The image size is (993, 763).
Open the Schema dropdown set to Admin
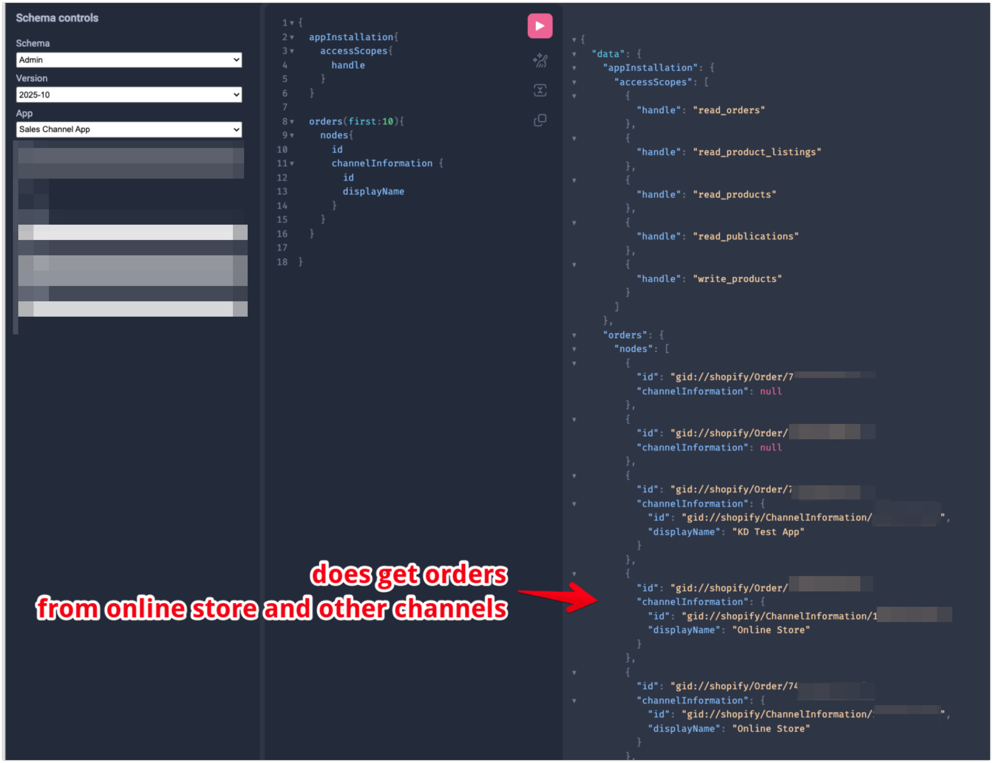click(129, 60)
